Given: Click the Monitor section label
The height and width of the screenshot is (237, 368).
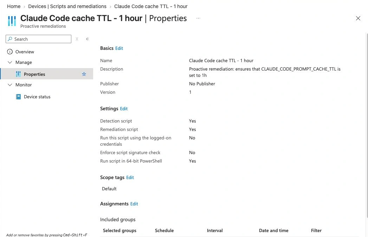Looking at the screenshot, I should (x=24, y=85).
